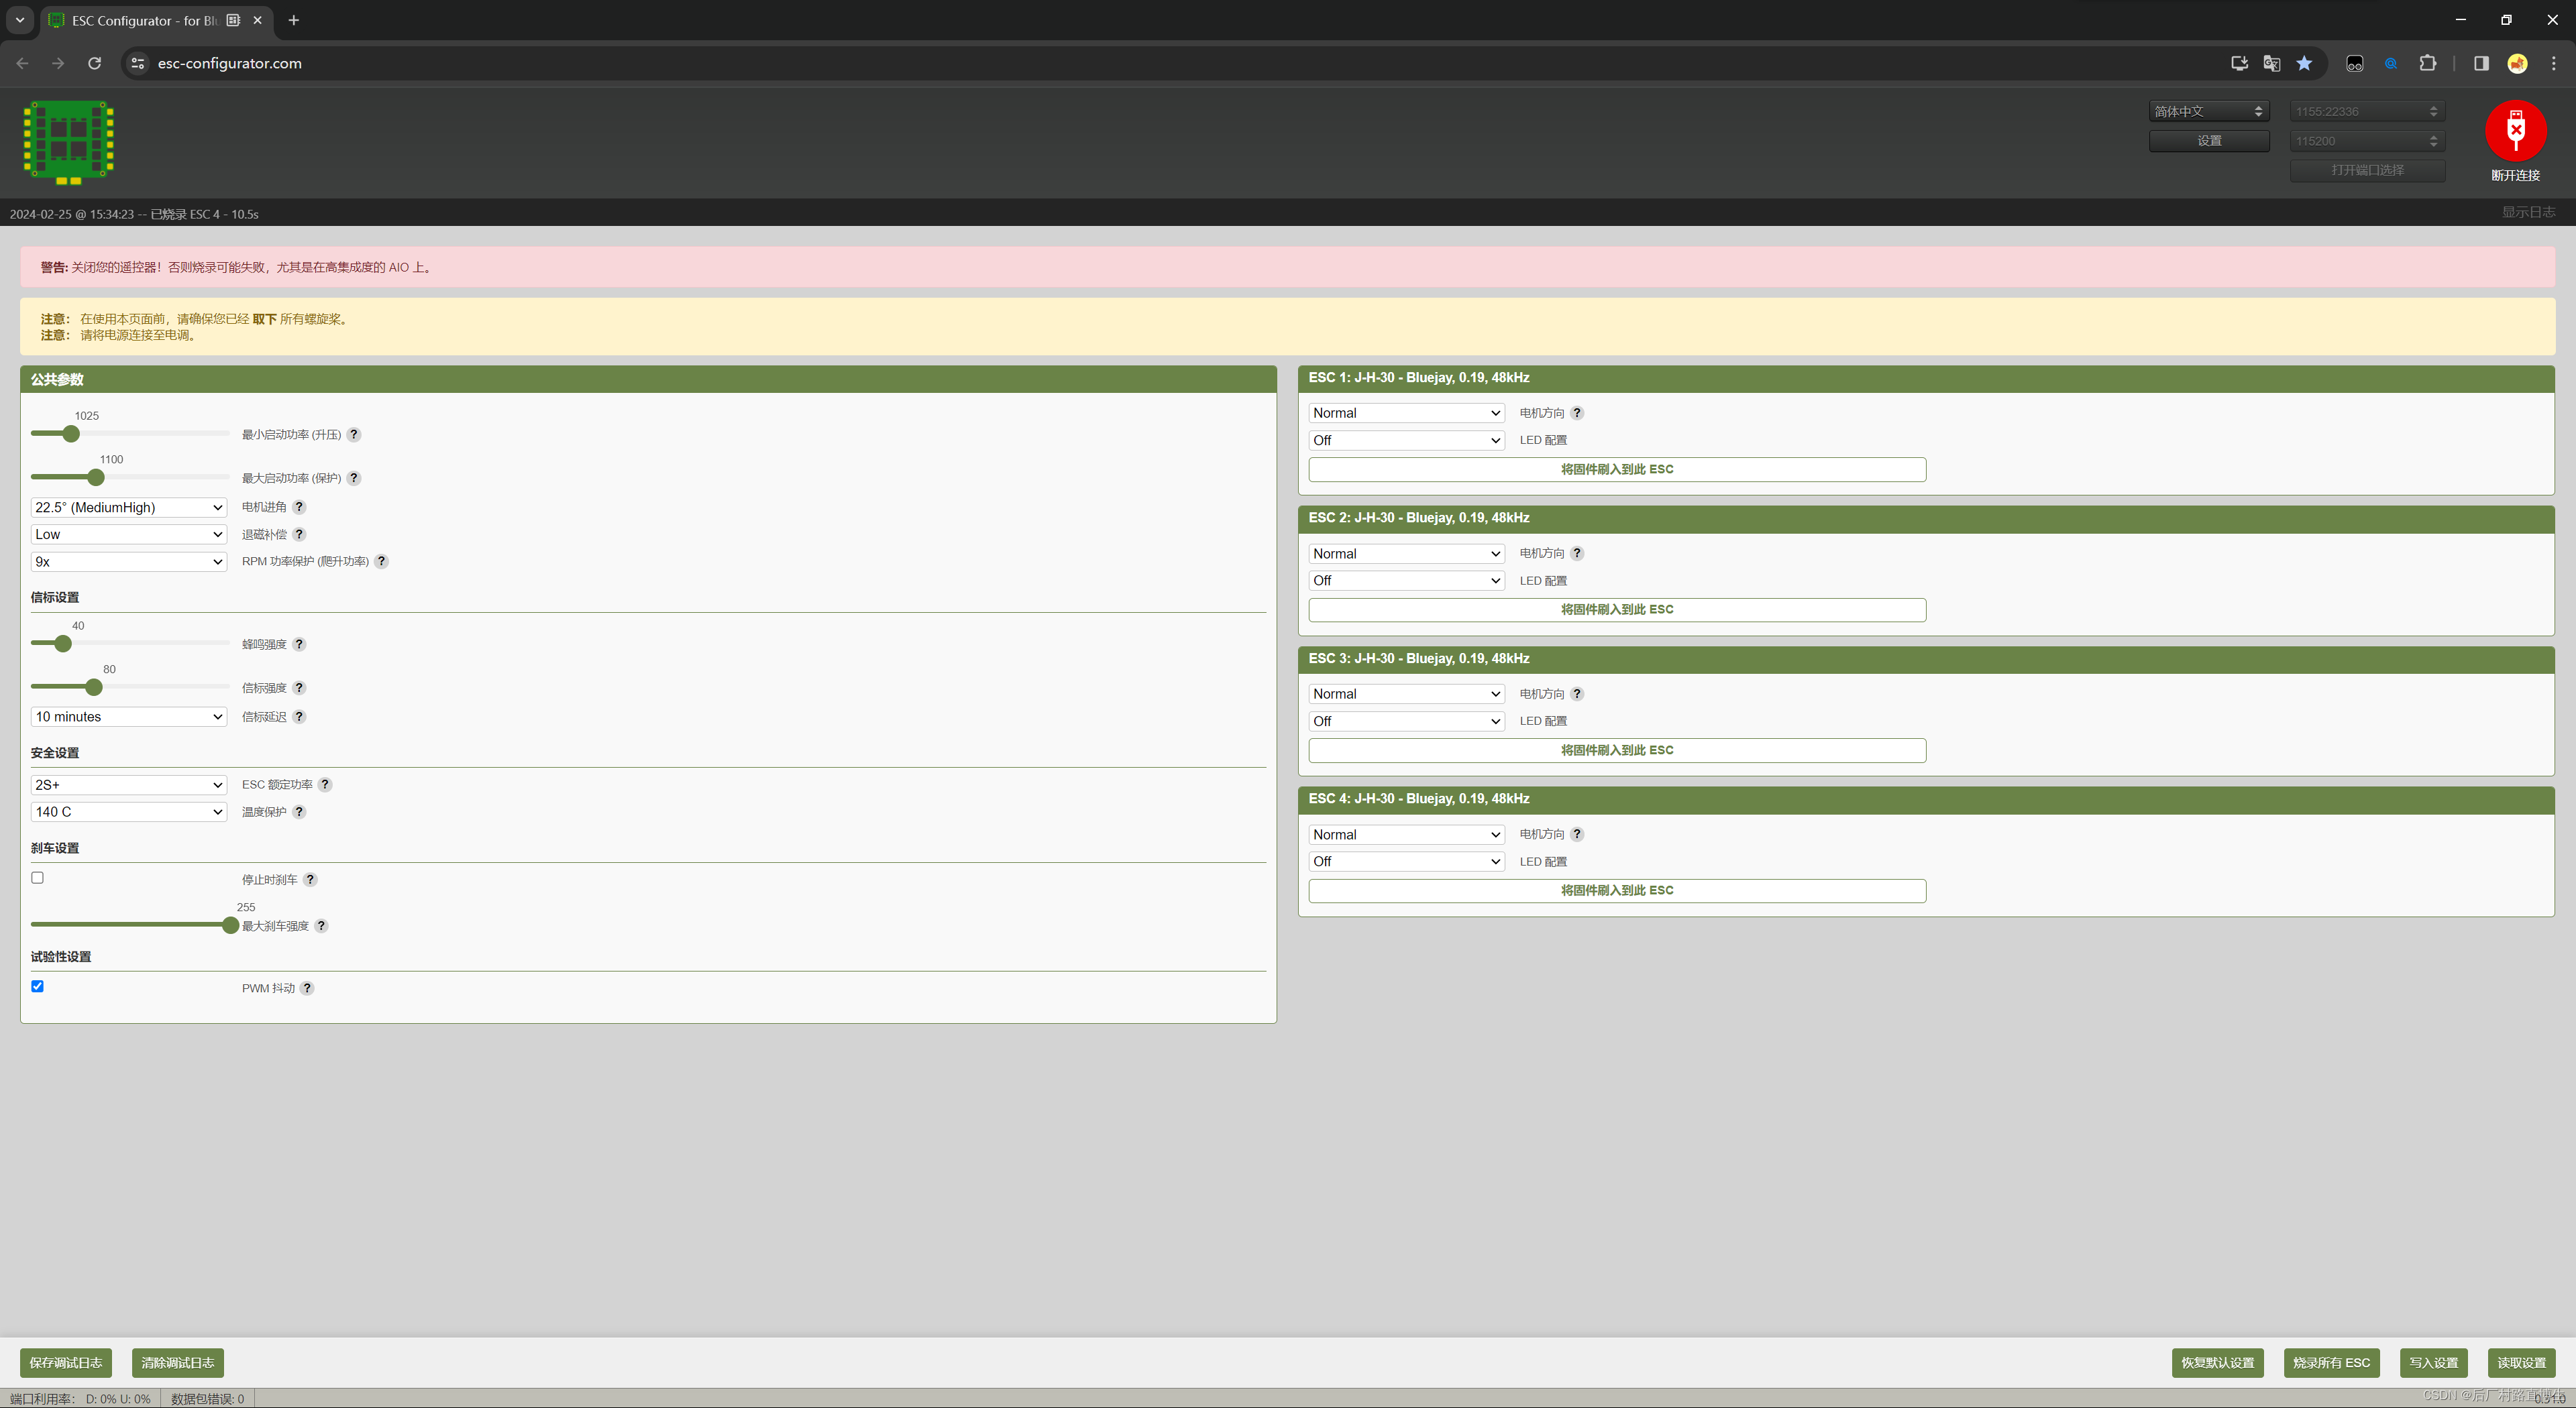Click 将固件刷入到此 ESC for ESC 2
Screen dimensions: 2576x1408
(1616, 609)
